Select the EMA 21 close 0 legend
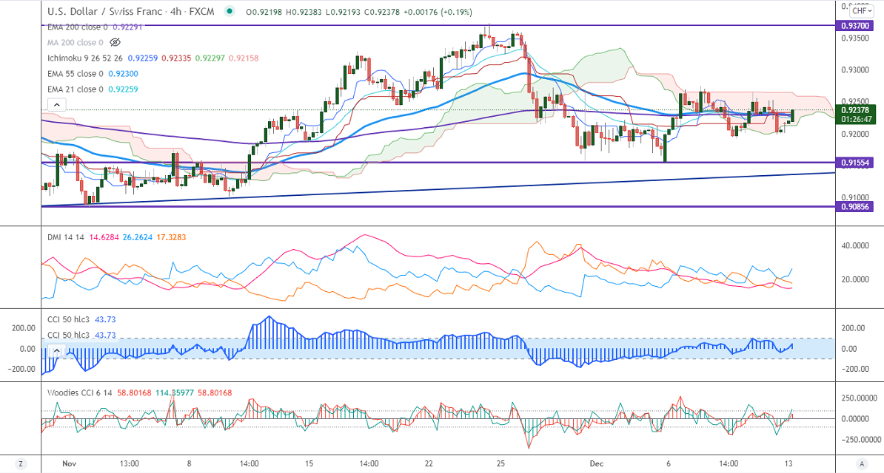Image resolution: width=884 pixels, height=473 pixels. pyautogui.click(x=75, y=89)
